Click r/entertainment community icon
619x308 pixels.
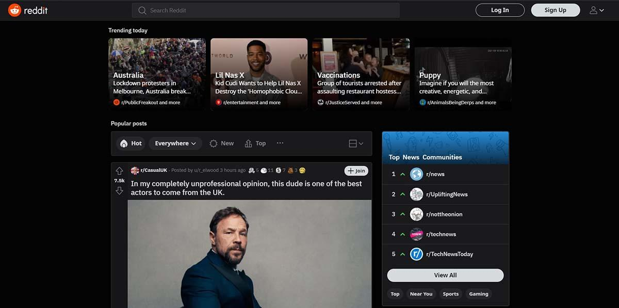[x=219, y=102]
